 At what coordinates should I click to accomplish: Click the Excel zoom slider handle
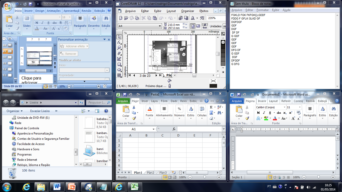205,177
